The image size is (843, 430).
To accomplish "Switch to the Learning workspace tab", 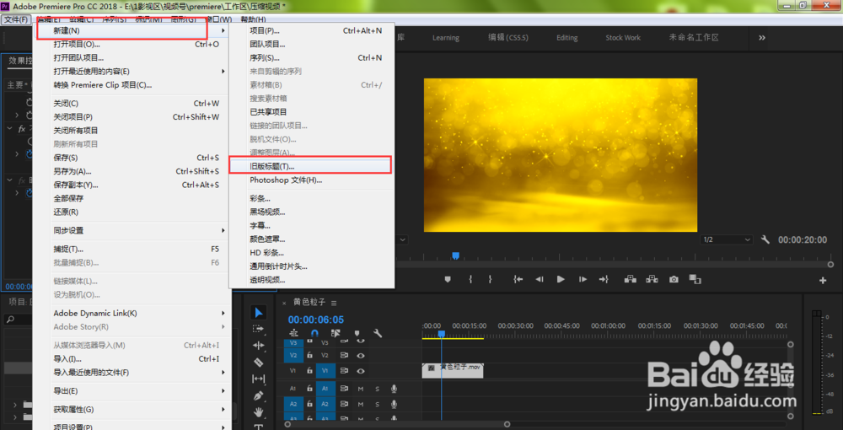I will click(x=446, y=38).
